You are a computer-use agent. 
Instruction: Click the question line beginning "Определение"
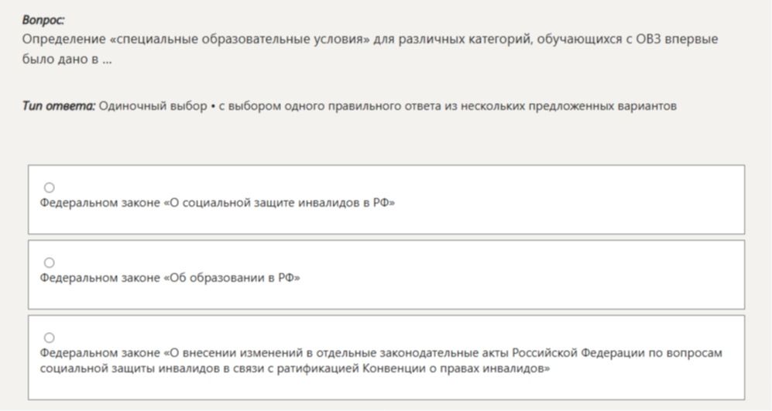(x=370, y=39)
